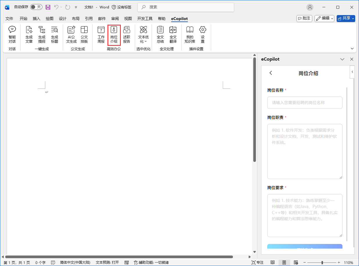Collapse the ribbon using the chevron

click(x=352, y=49)
